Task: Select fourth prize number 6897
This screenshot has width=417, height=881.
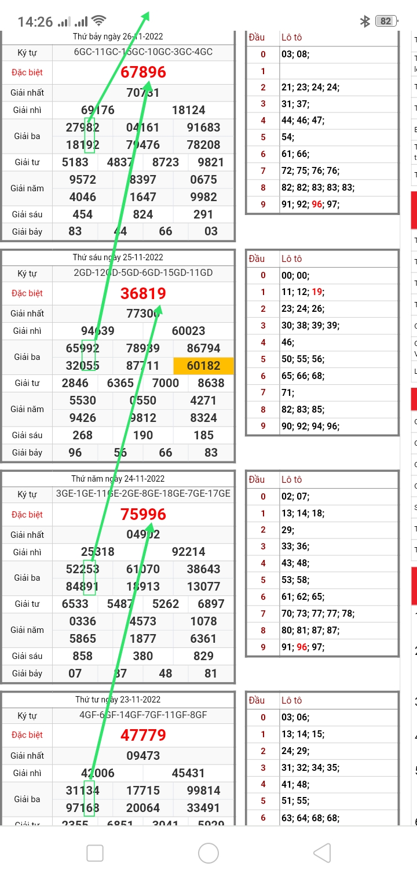Action: click(x=211, y=604)
